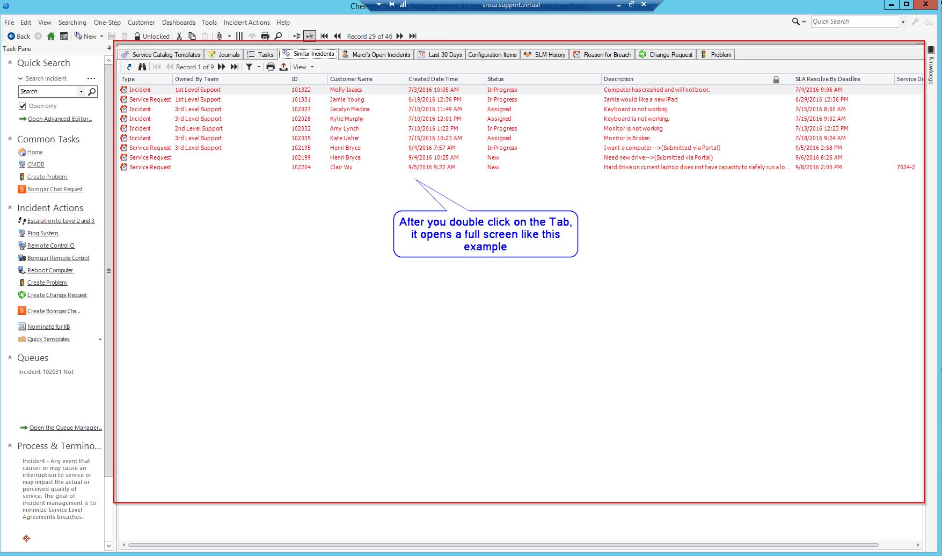
Task: Open the Queue Manager link
Action: [x=65, y=428]
